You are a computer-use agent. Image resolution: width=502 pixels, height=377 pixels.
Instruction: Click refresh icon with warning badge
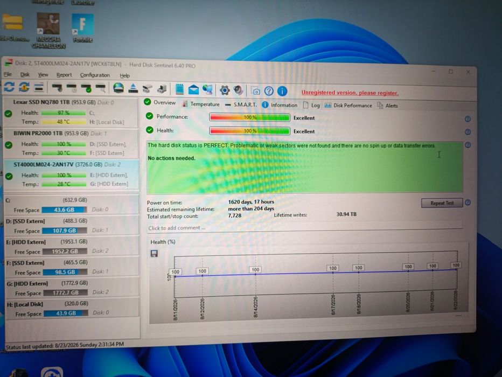click(x=24, y=87)
